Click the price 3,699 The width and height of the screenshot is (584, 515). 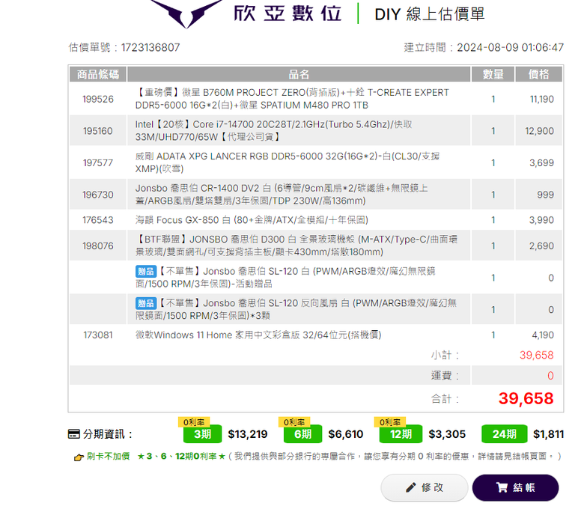541,163
